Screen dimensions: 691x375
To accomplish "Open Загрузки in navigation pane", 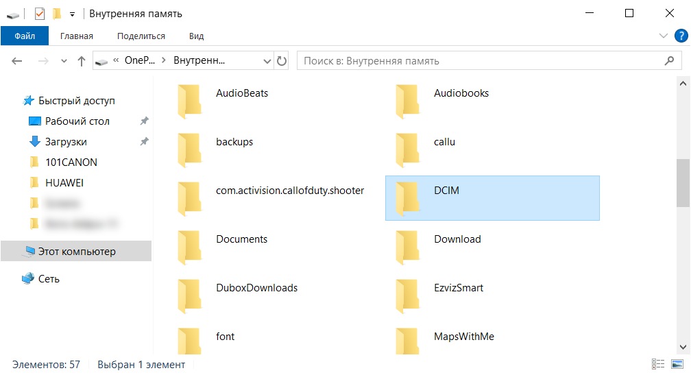I will 66,142.
